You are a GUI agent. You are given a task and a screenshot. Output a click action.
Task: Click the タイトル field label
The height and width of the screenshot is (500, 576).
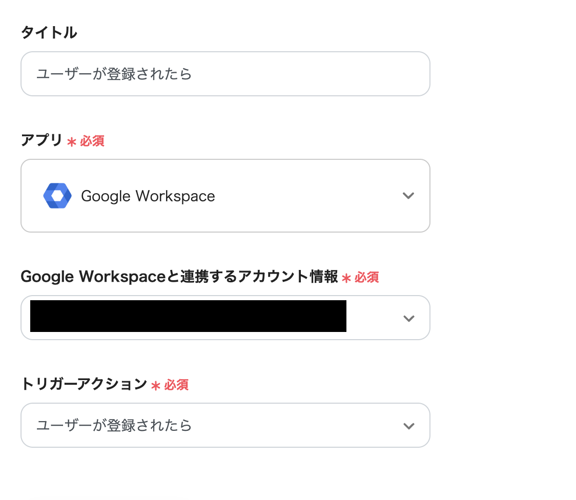(x=49, y=33)
